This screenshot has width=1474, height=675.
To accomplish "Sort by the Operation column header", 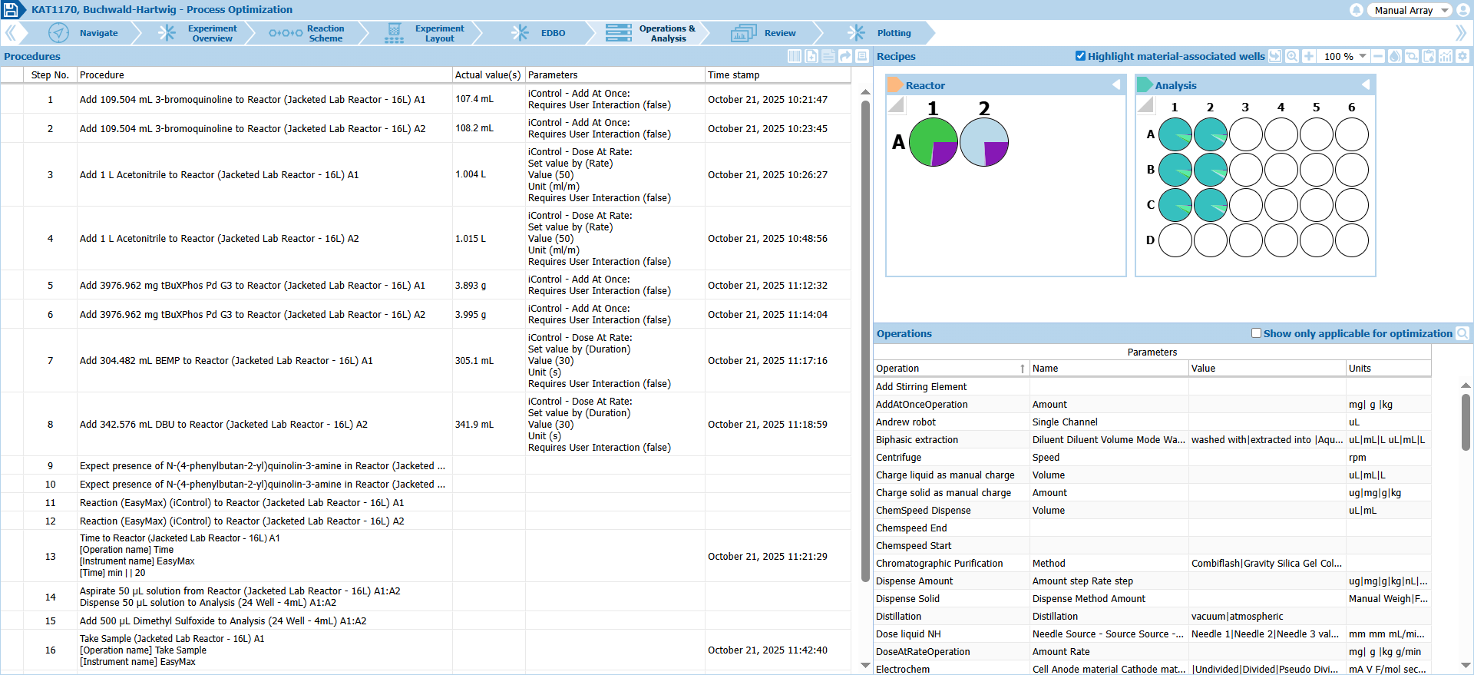I will (950, 369).
